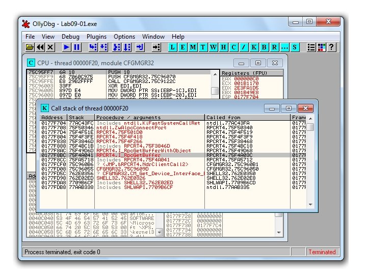Click status text Process terminated, exit code 0

[x=62, y=252]
